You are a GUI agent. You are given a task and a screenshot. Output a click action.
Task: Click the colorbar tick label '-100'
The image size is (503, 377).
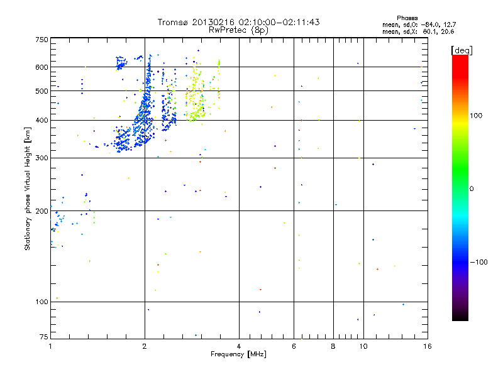click(x=478, y=262)
